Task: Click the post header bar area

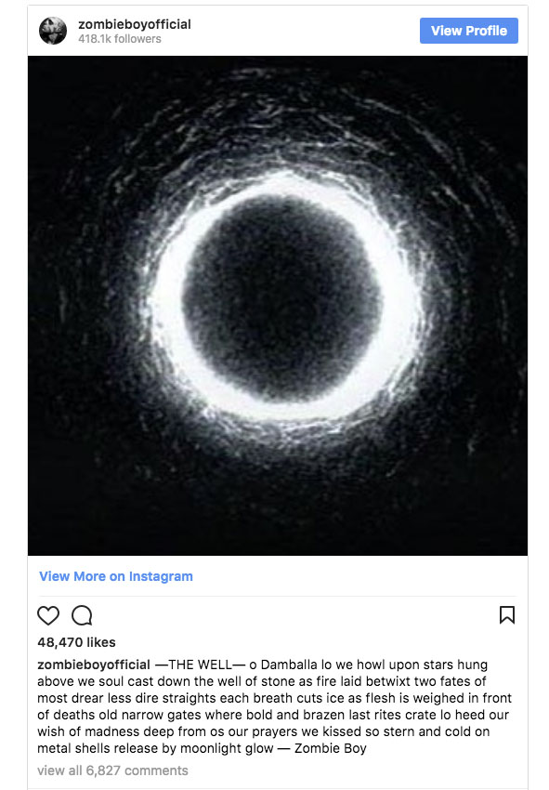Action: click(278, 31)
